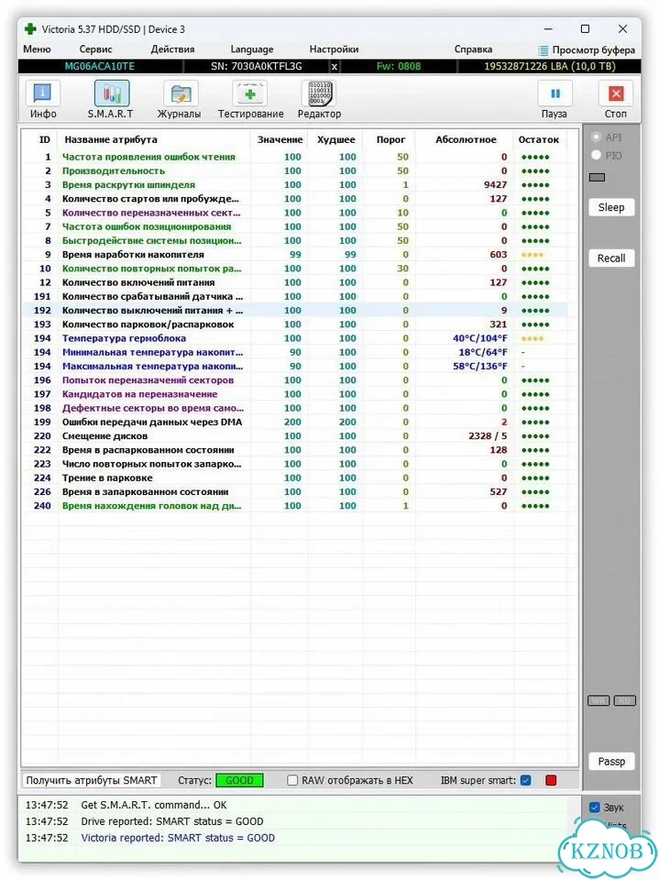Select Время в распаркованном состоянии row
This screenshot has height=880, width=659.
point(295,450)
